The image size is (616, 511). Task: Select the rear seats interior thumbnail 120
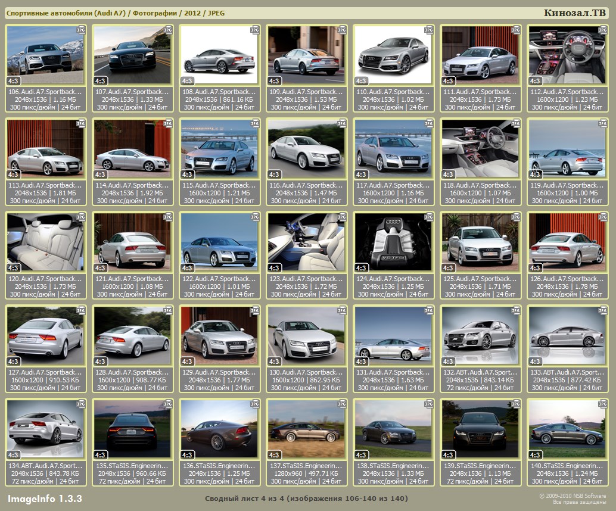(x=45, y=239)
